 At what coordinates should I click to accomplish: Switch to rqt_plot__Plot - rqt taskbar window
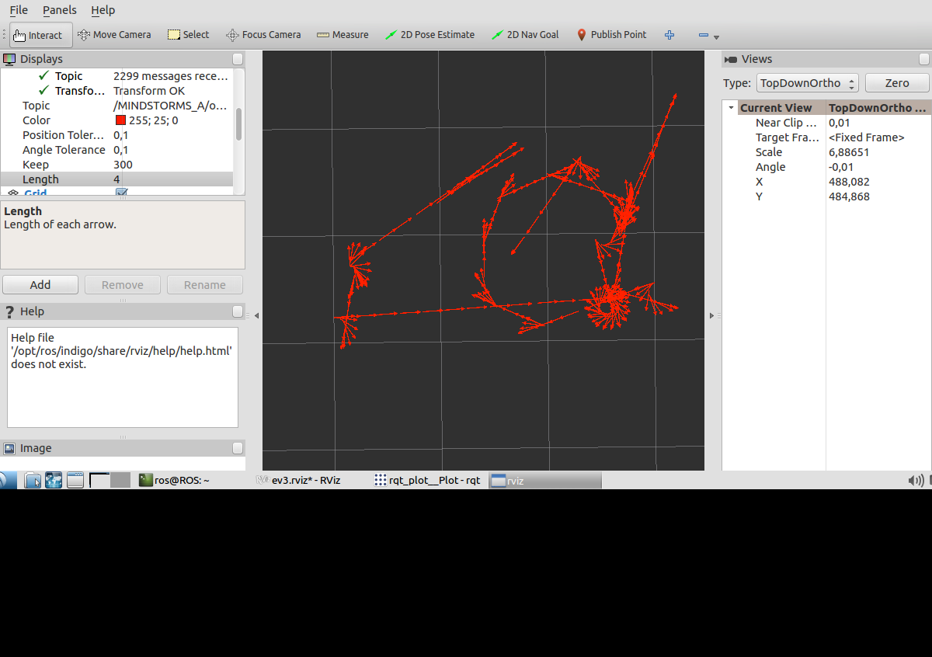coord(428,480)
